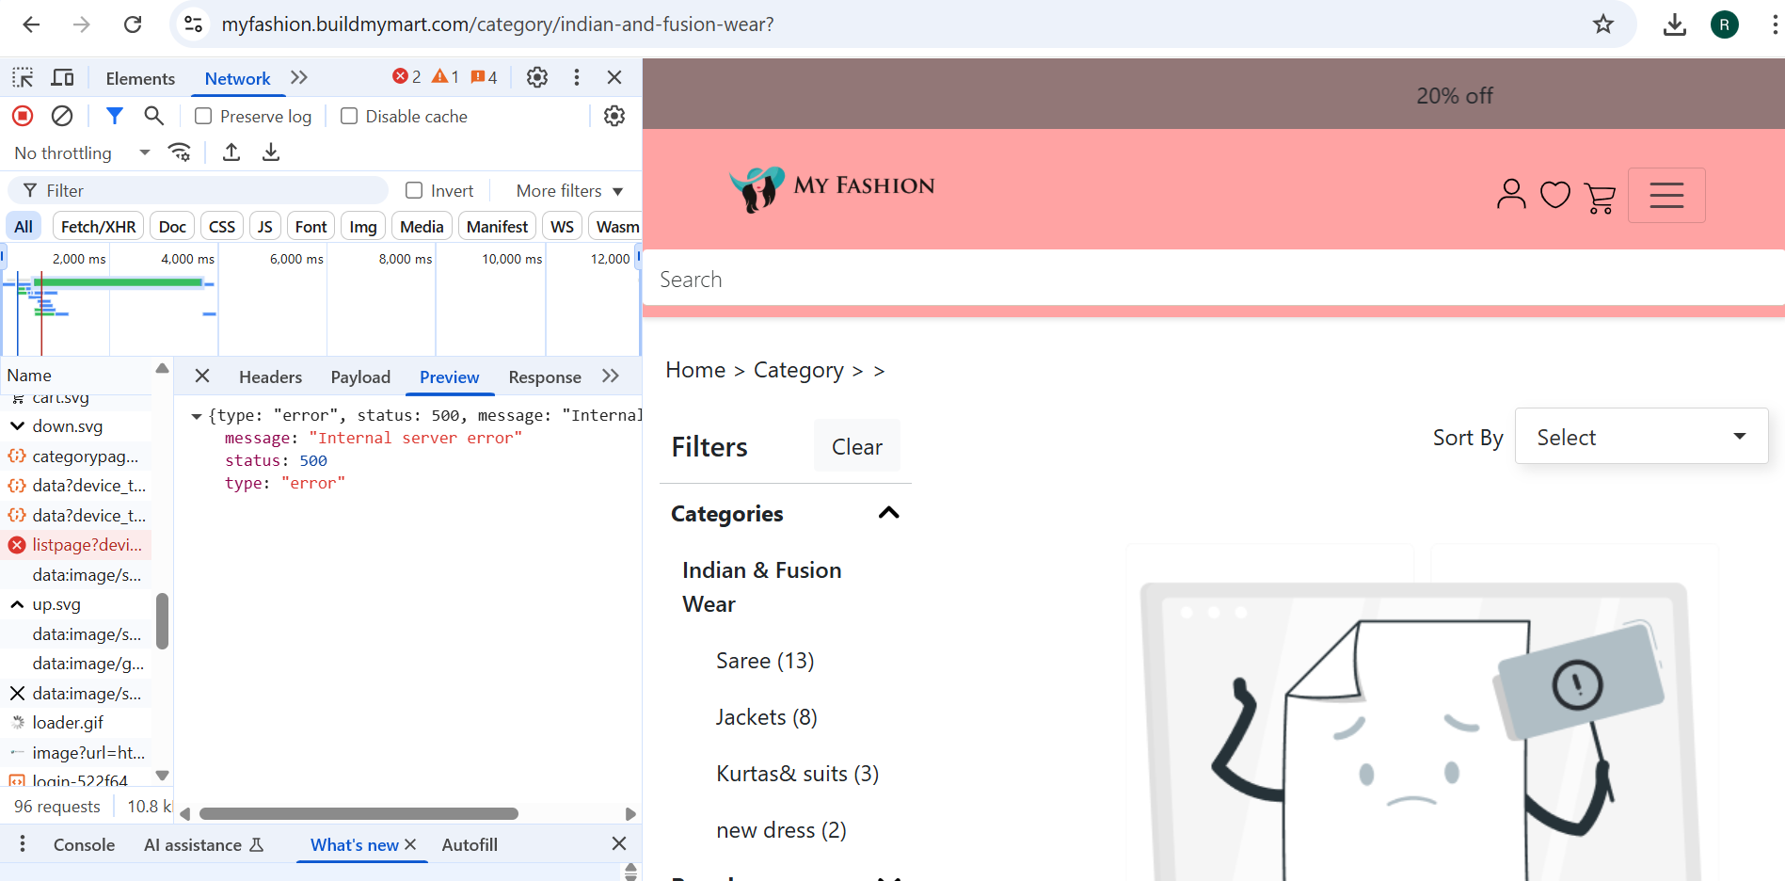Toggle device toolbar icon
Screen dimensions: 1785x881
[x=63, y=77]
